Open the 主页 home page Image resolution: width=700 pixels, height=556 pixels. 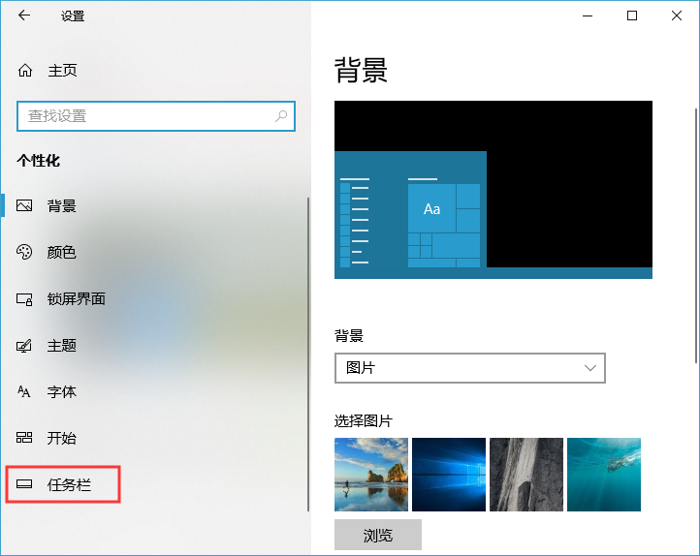[62, 70]
